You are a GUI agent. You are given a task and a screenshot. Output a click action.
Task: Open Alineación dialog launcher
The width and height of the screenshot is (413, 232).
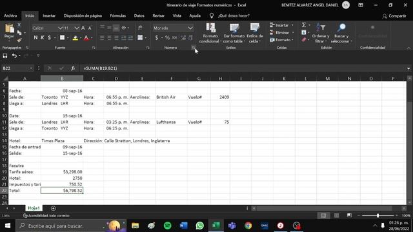[x=148, y=48]
